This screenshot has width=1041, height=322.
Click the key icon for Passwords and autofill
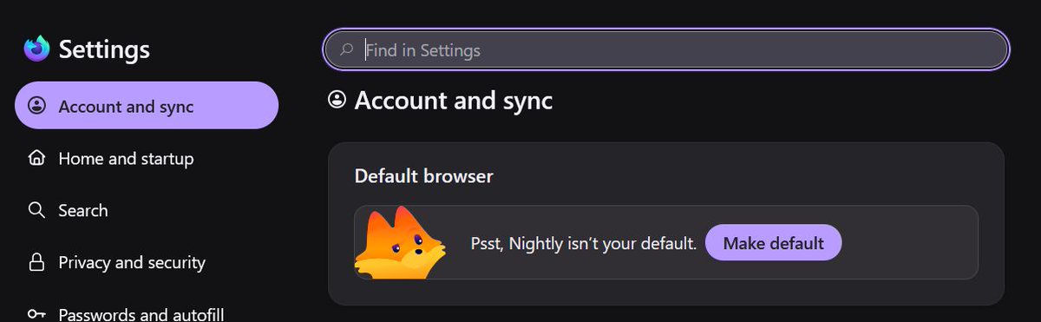tap(36, 314)
